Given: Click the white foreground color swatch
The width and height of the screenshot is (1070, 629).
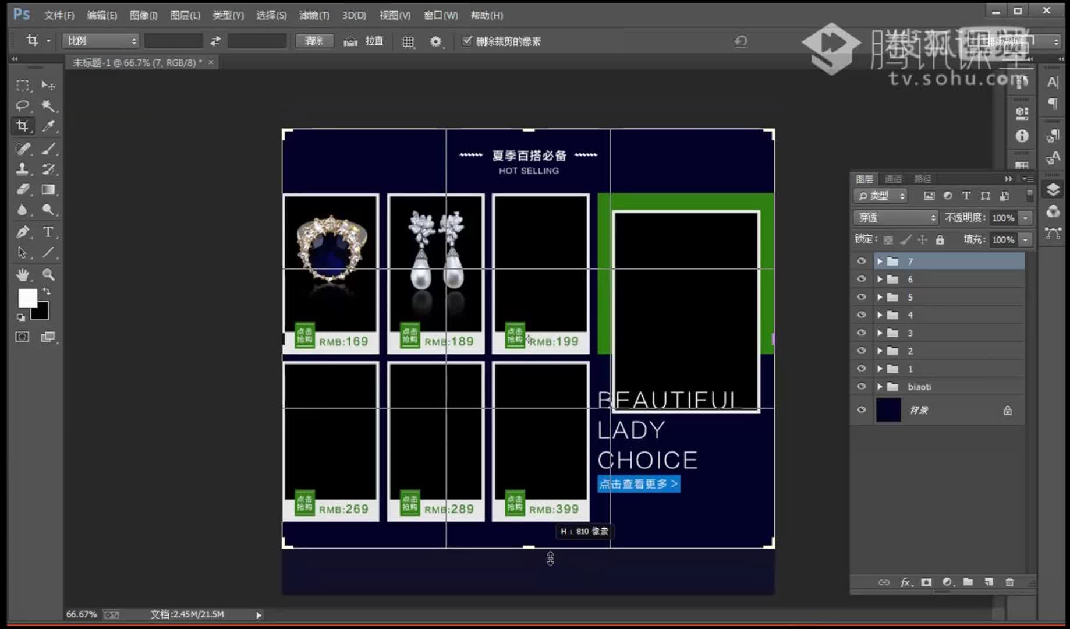Looking at the screenshot, I should coord(27,298).
